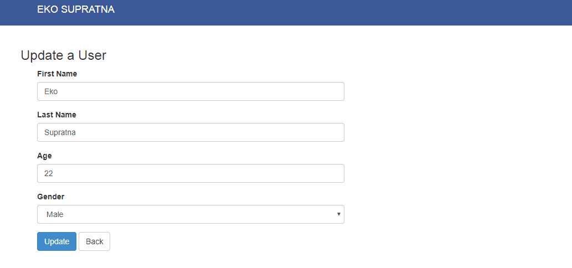Click the Age label text
This screenshot has width=572, height=268.
tap(44, 156)
